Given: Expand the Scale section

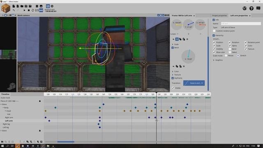Looking at the screenshot, I should click(173, 44).
